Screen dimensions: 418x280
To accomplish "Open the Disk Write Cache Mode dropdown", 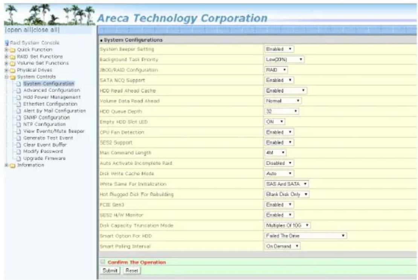I will (279, 174).
